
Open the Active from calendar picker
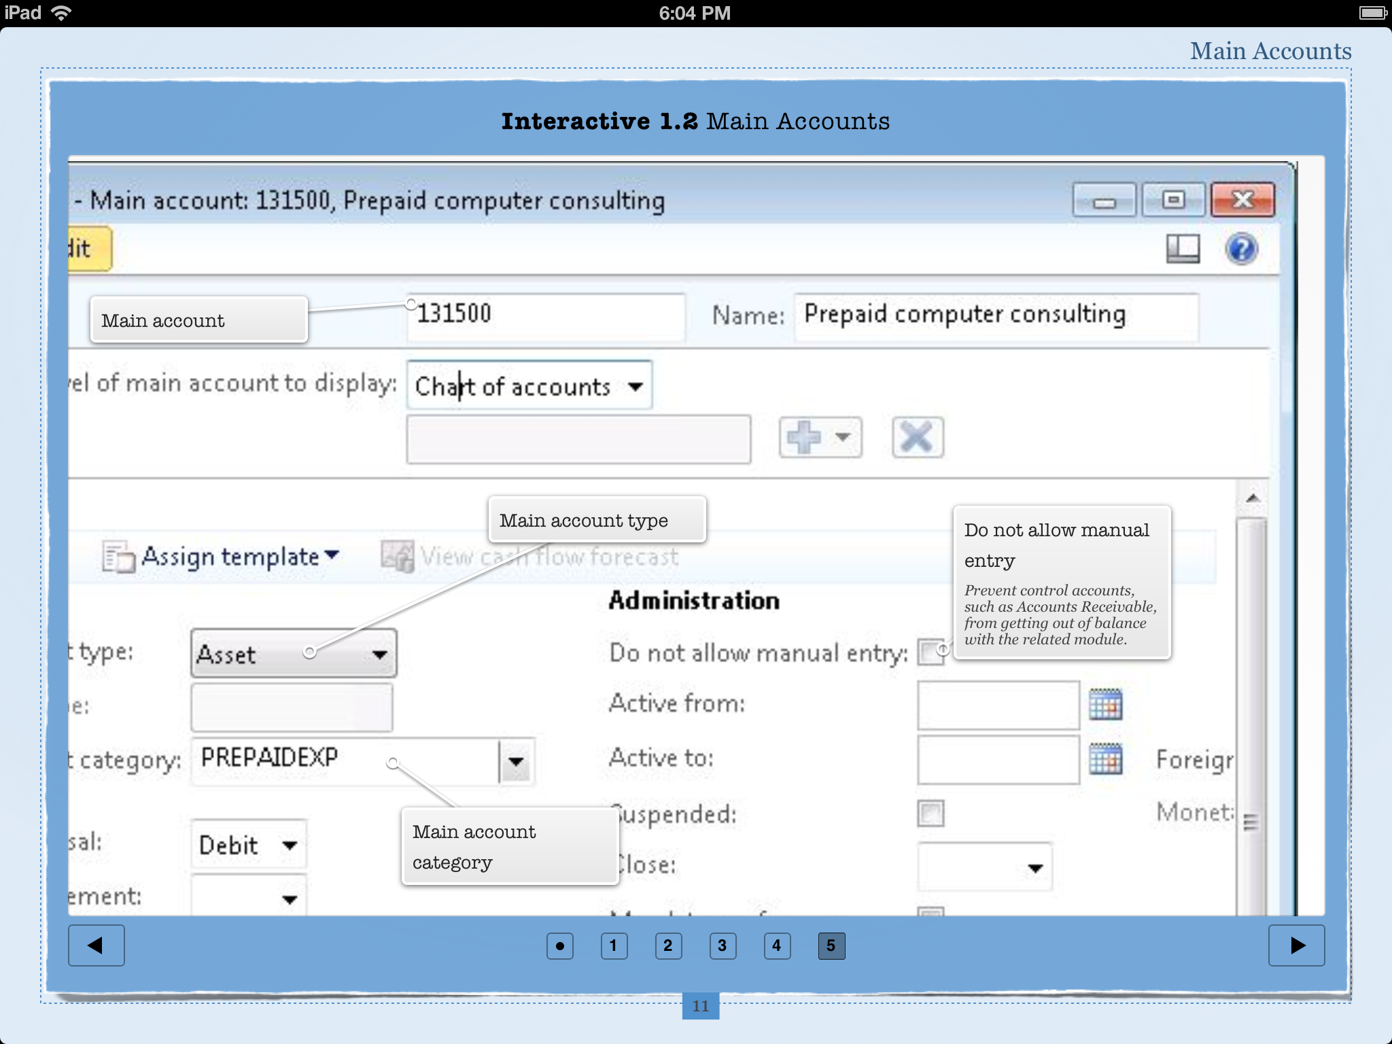[x=1105, y=704]
